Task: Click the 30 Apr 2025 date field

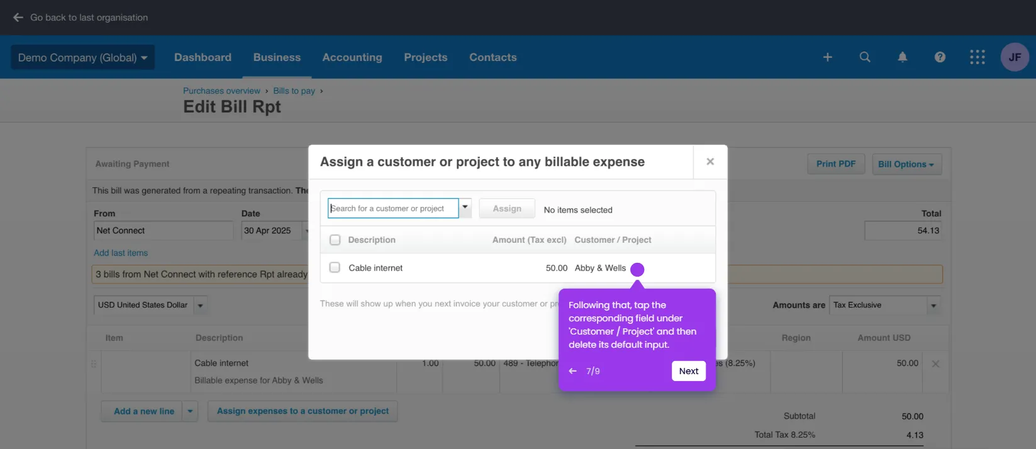Action: (x=272, y=231)
